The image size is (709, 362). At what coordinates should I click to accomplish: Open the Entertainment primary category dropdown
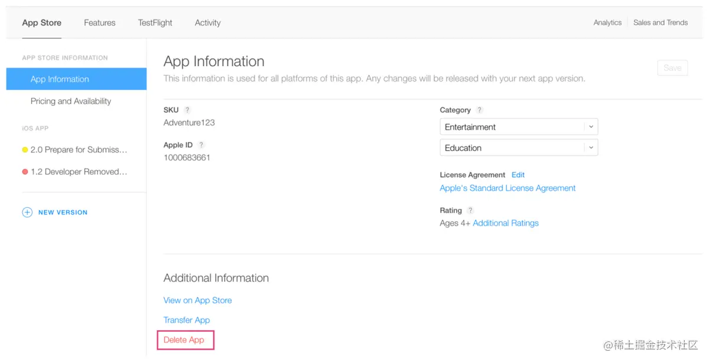[x=519, y=127]
